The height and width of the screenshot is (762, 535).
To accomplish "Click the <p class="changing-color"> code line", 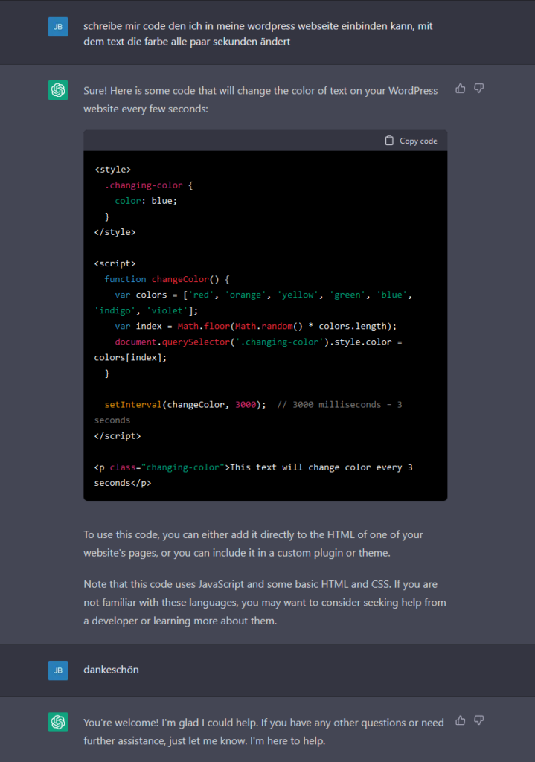I will [253, 467].
